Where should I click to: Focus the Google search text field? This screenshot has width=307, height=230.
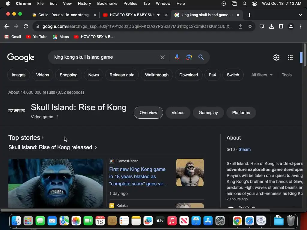point(106,57)
